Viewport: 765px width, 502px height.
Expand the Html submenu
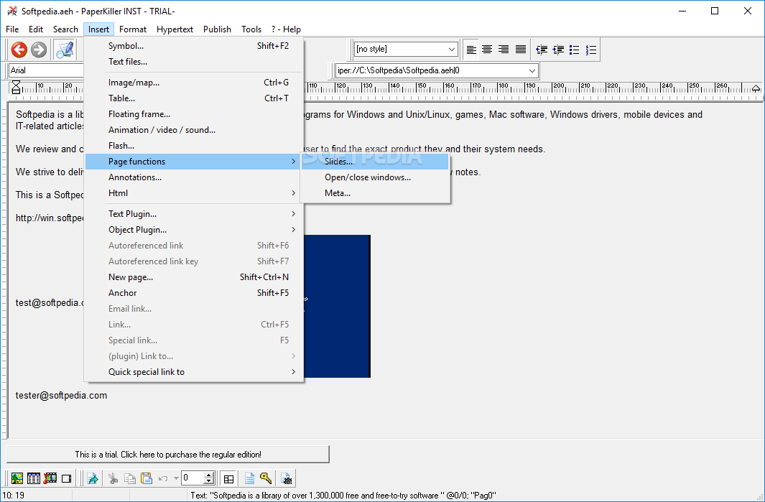pos(194,193)
